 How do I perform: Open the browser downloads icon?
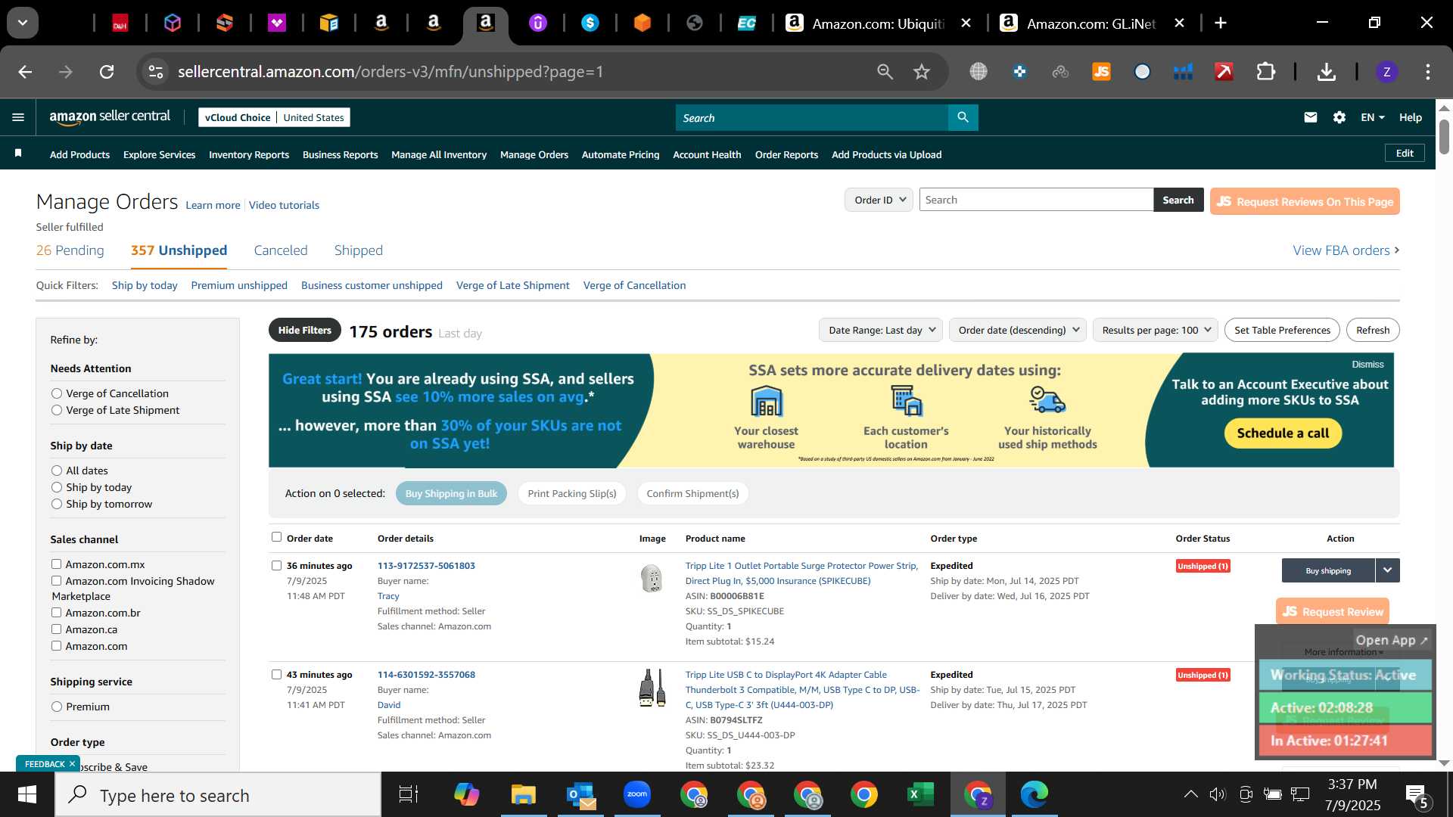click(x=1326, y=72)
